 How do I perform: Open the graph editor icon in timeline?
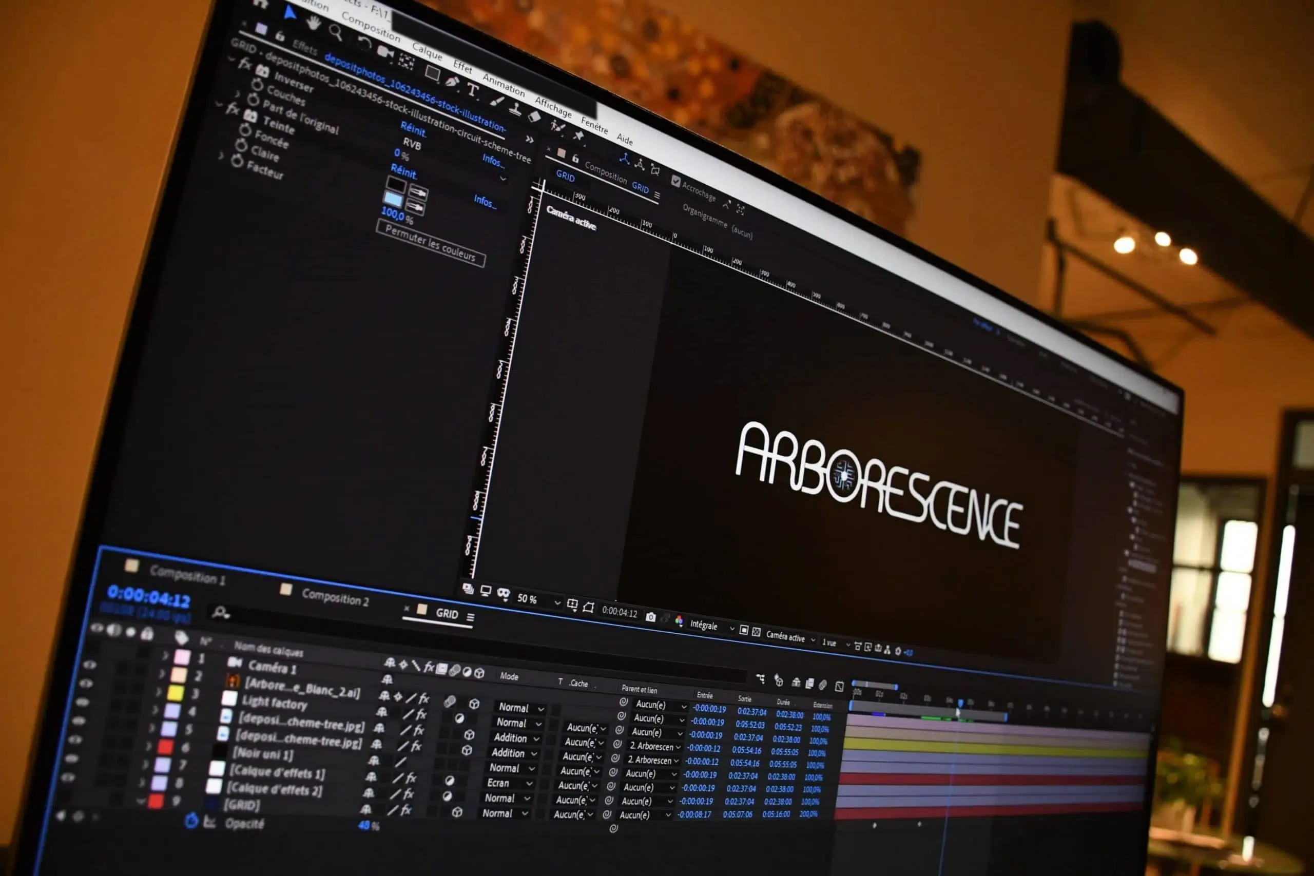[x=839, y=686]
